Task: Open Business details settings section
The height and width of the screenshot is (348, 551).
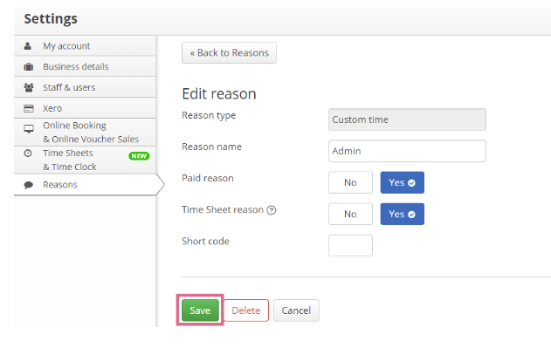Action: 85,66
